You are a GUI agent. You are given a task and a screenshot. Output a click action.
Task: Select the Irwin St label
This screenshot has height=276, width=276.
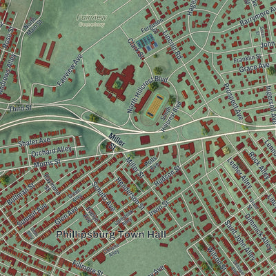(x=158, y=208)
